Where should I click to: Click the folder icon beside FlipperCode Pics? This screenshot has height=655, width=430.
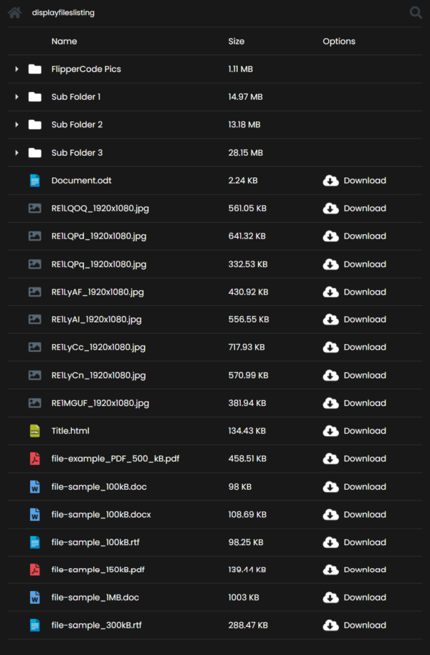35,68
